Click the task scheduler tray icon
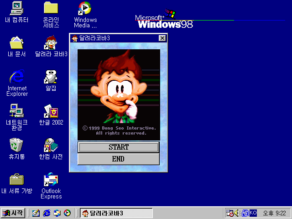This screenshot has height=219, width=292. 229,213
